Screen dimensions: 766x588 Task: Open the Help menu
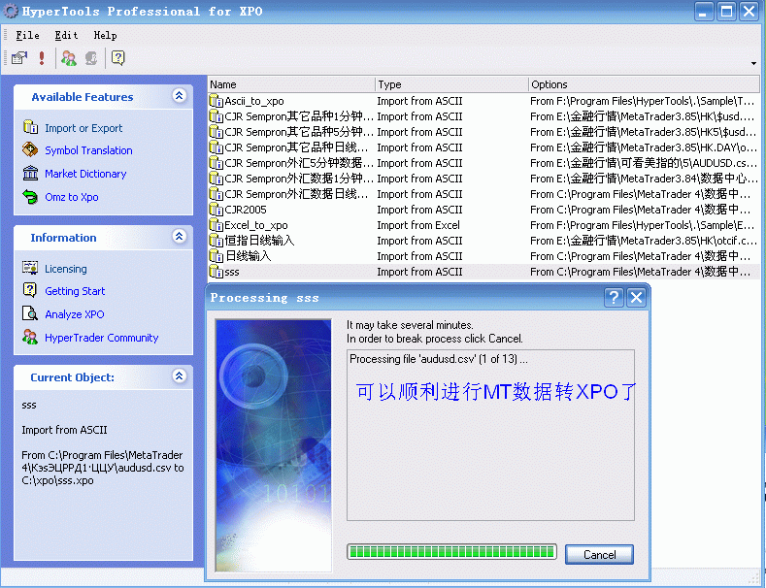pyautogui.click(x=105, y=35)
